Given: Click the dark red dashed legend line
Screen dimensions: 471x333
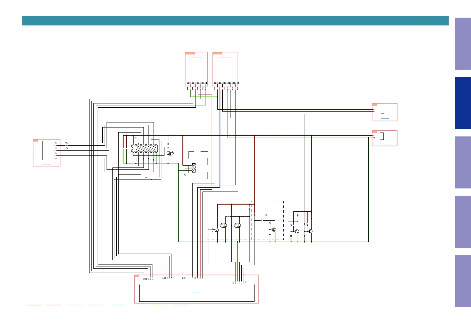Looking at the screenshot, I should 96,305.
